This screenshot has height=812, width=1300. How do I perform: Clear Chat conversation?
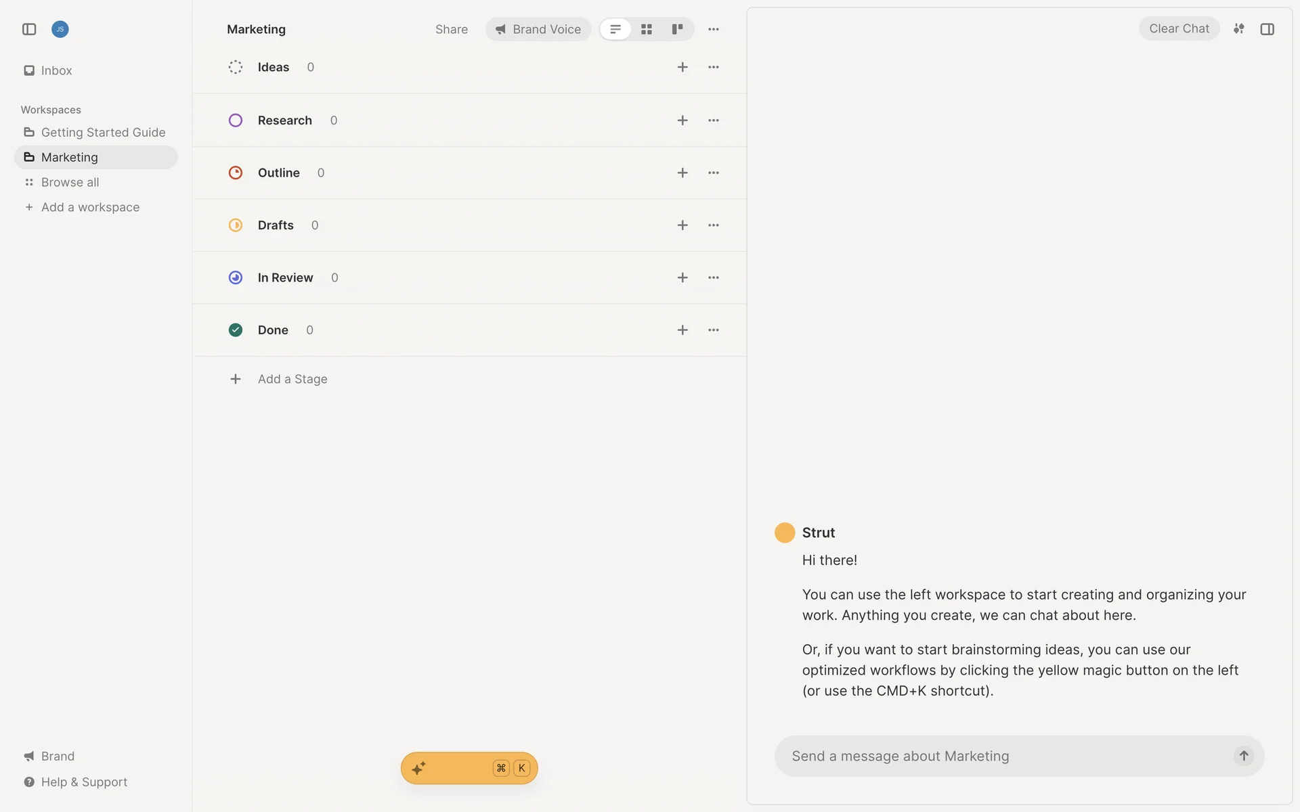[x=1179, y=29]
